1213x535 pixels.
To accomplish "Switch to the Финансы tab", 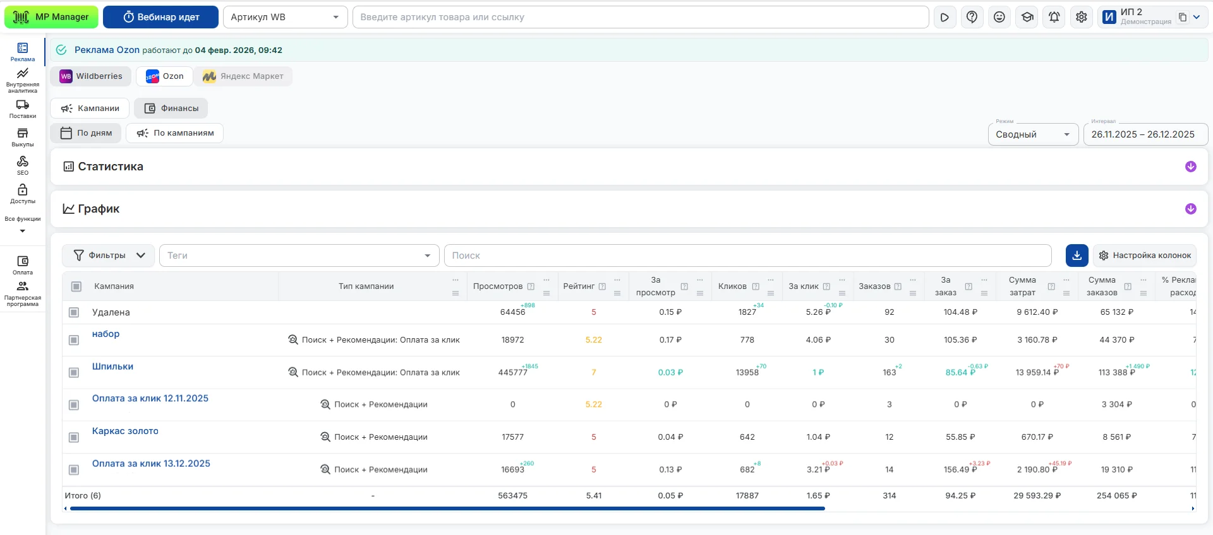I will pos(171,109).
